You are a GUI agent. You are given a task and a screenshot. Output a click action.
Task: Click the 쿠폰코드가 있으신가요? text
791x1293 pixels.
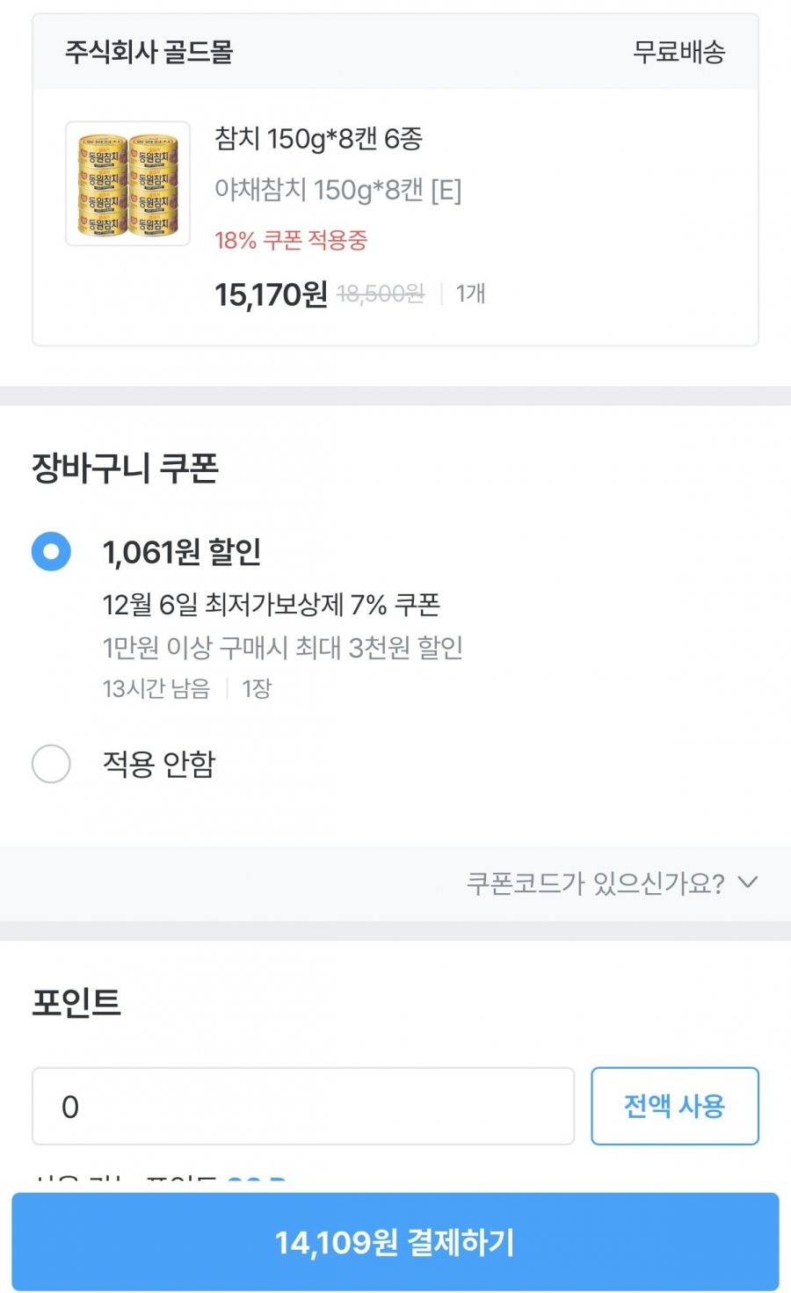tap(595, 883)
